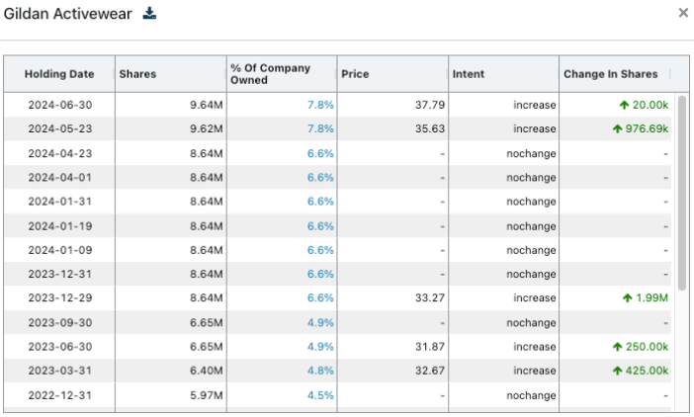Sort by Change In Shares header
This screenshot has width=694, height=417.
(610, 74)
